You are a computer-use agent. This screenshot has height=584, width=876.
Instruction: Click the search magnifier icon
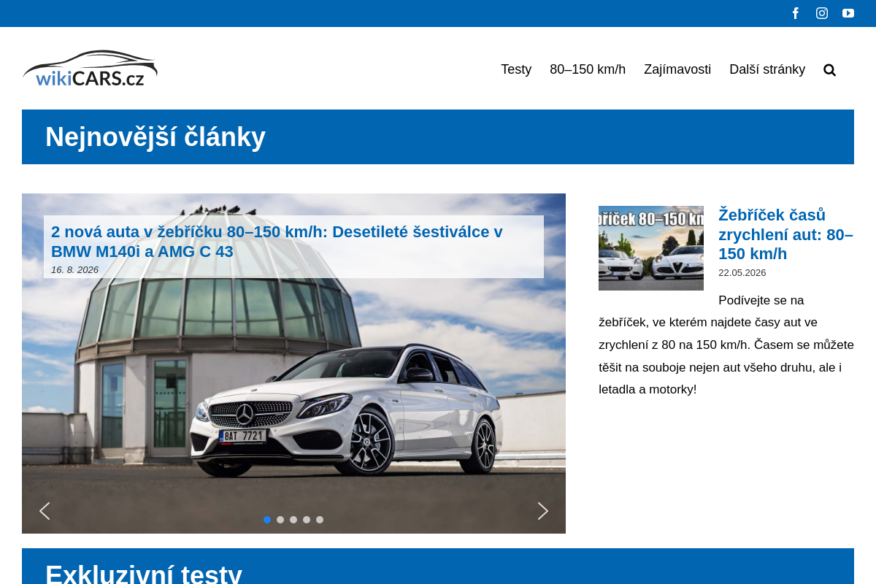point(829,70)
